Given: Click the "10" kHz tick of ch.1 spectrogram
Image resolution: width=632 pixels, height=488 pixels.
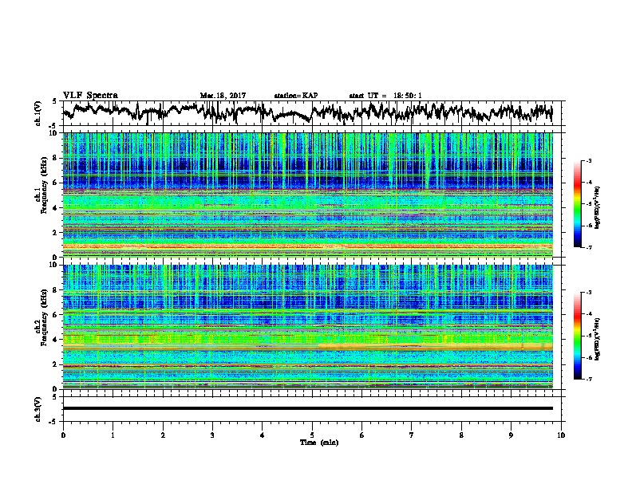Looking at the screenshot, I should point(55,133).
